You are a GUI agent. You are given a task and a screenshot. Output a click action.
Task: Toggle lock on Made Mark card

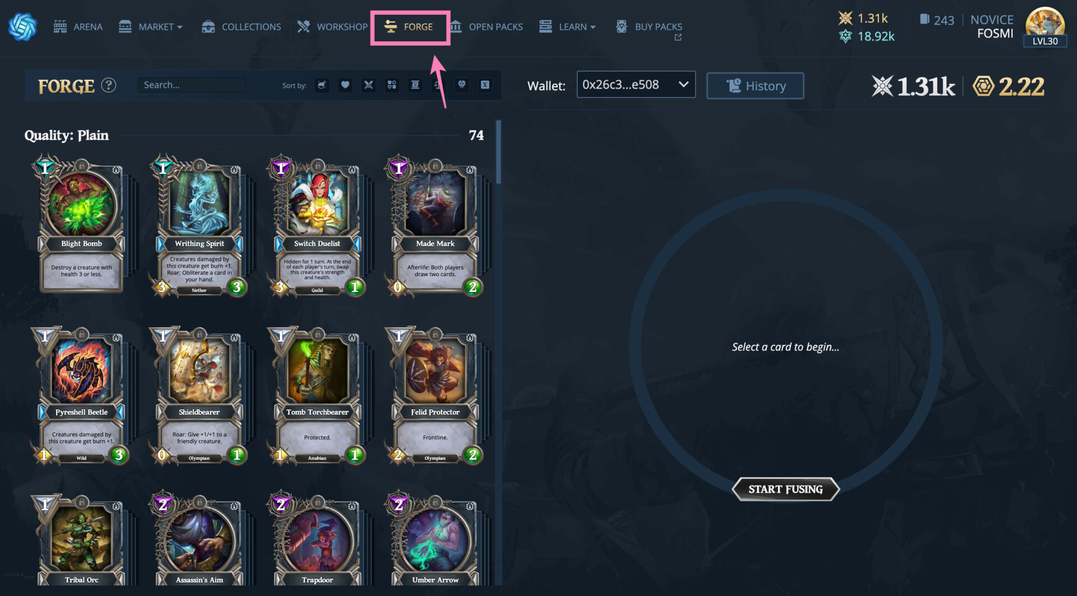point(435,165)
